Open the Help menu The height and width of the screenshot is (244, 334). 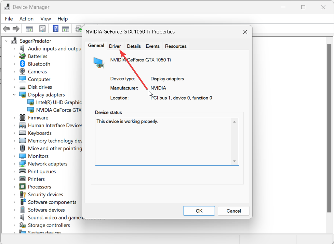pyautogui.click(x=63, y=19)
